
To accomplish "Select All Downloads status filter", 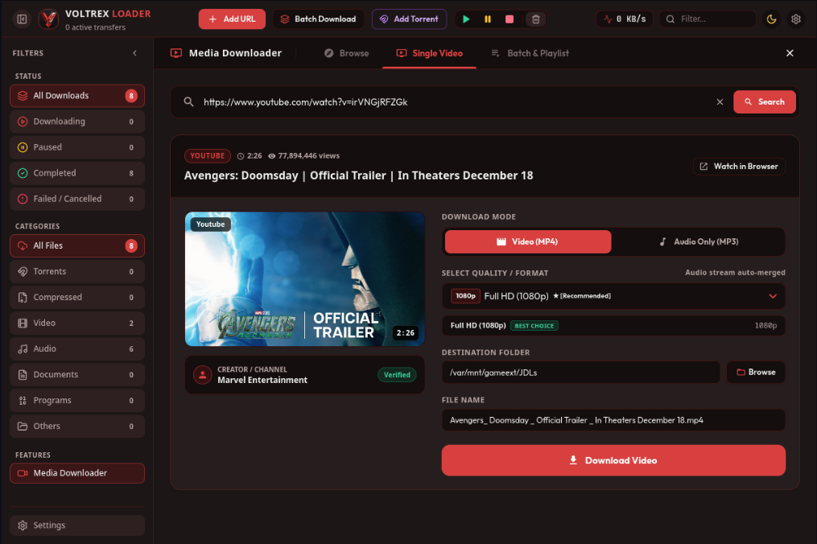I will tap(77, 96).
